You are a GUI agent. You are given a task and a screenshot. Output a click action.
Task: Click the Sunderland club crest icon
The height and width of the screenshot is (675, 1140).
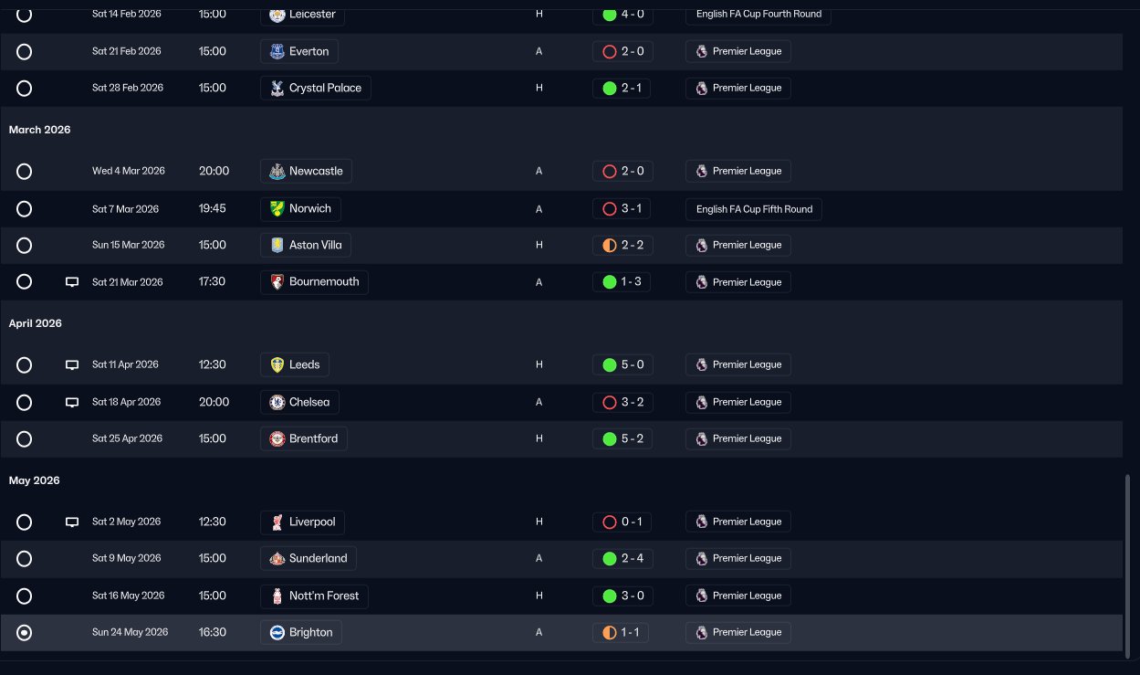tap(277, 558)
